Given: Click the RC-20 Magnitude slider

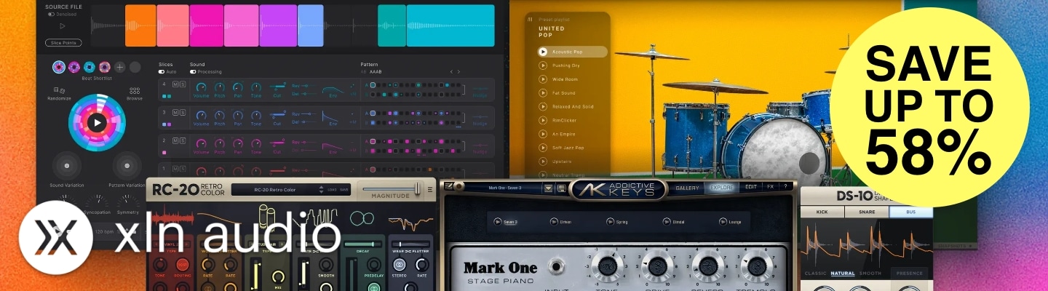Looking at the screenshot, I should coord(392,189).
